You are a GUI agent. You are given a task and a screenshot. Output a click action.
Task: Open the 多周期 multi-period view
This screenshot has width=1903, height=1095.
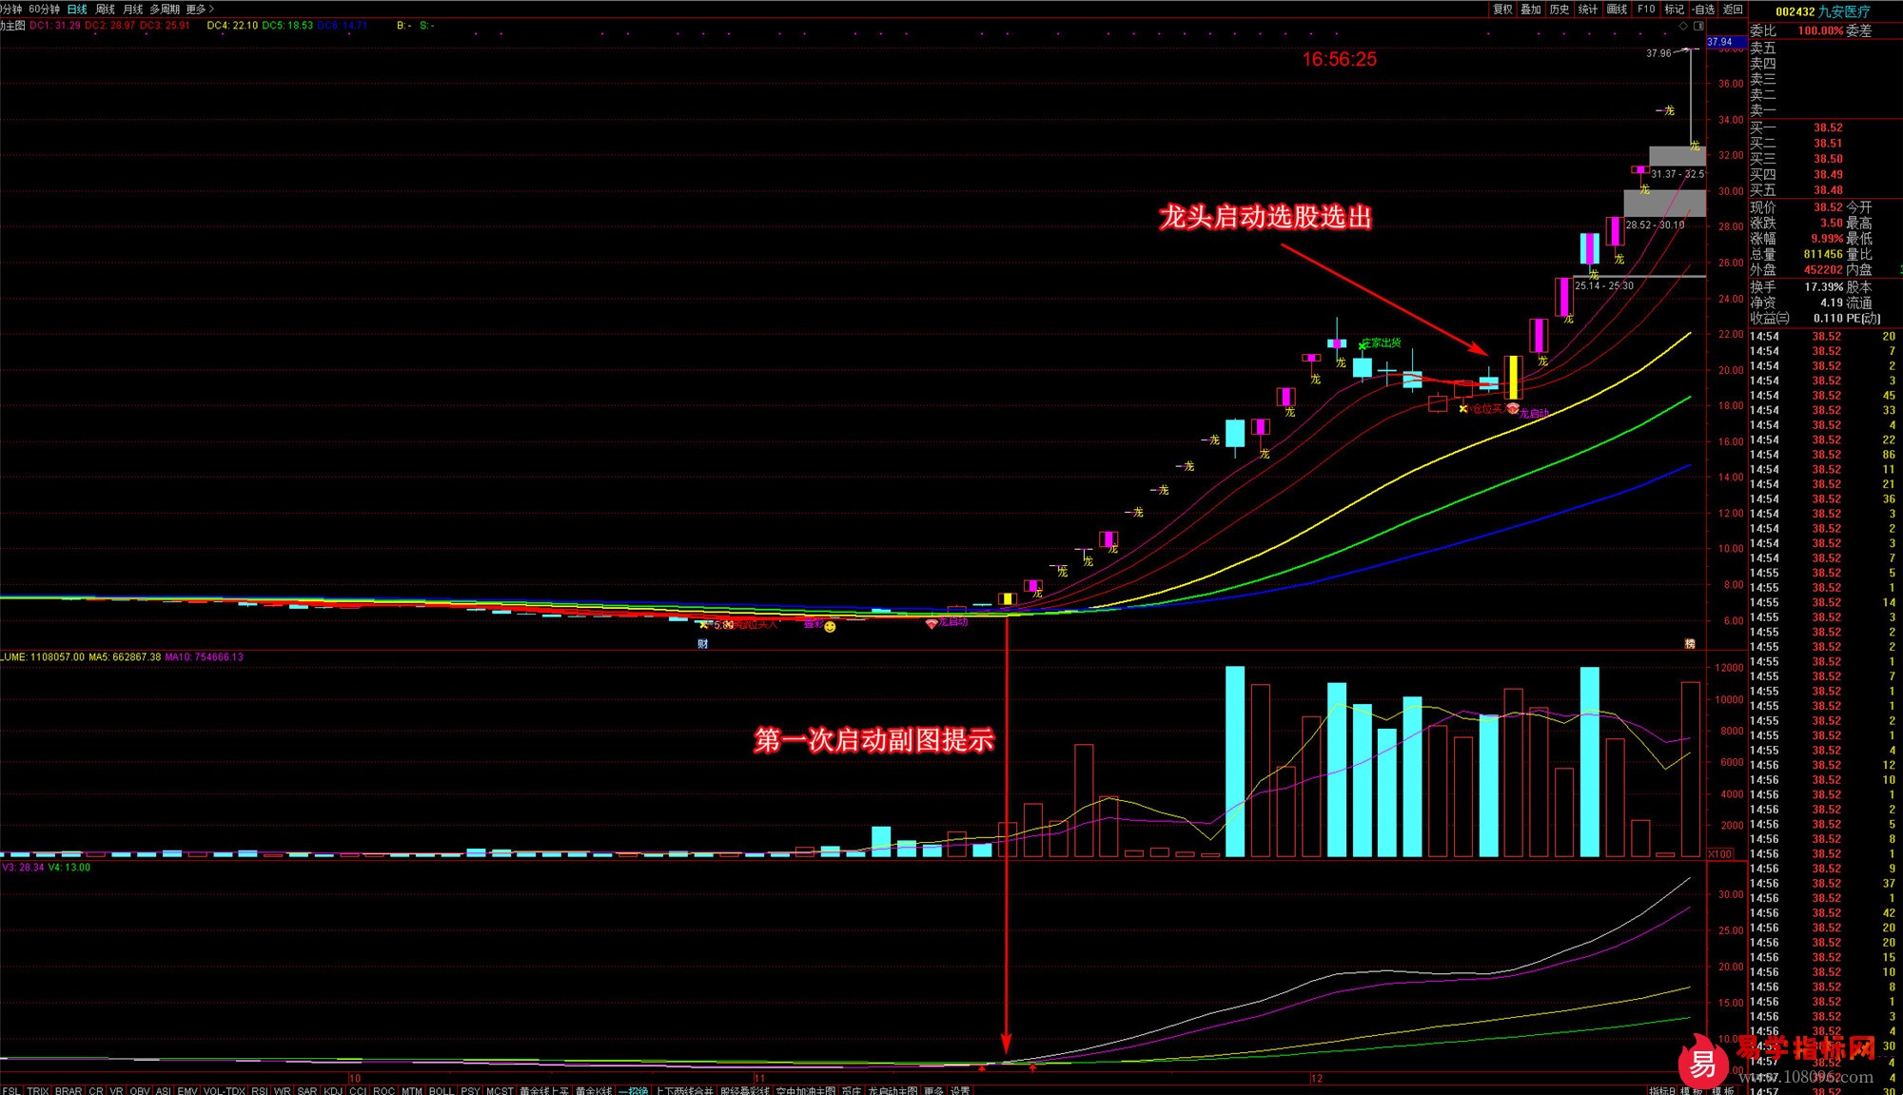point(164,9)
